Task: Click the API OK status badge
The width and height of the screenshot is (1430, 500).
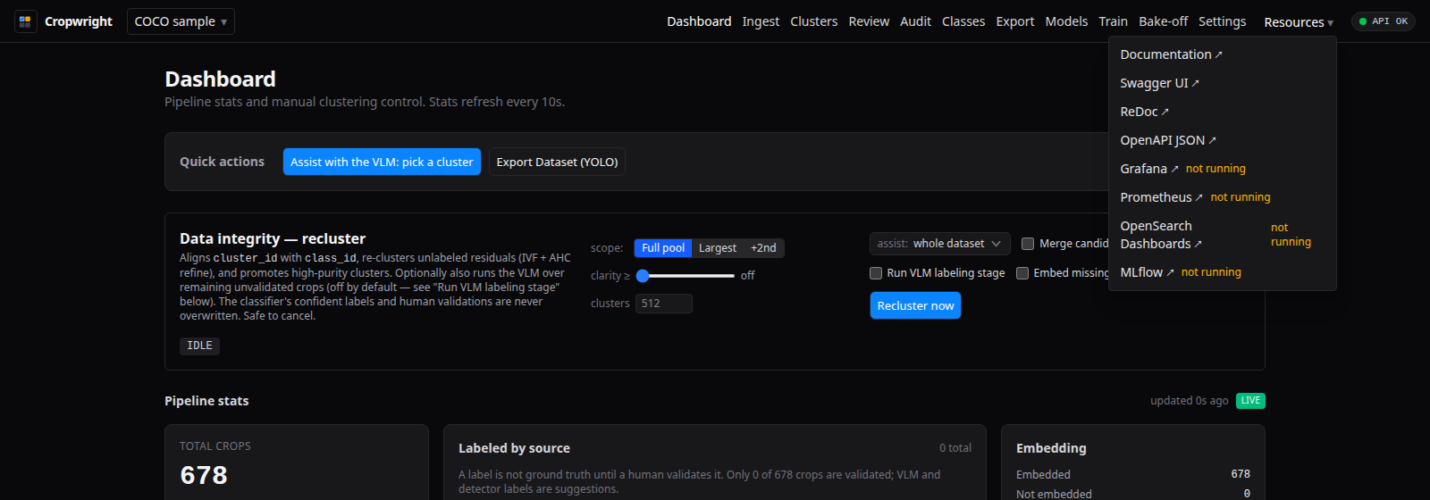Action: tap(1384, 21)
